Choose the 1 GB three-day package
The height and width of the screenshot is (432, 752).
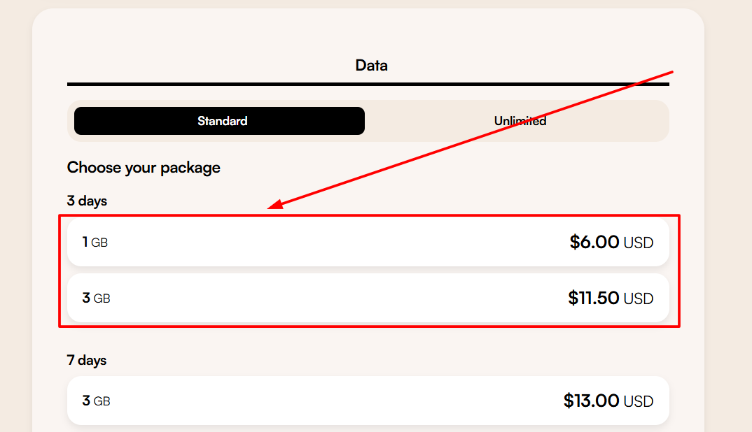pos(368,243)
